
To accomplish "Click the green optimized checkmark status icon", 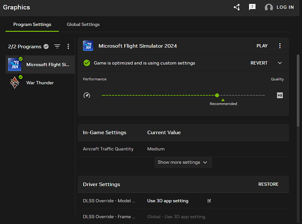I will [87, 63].
